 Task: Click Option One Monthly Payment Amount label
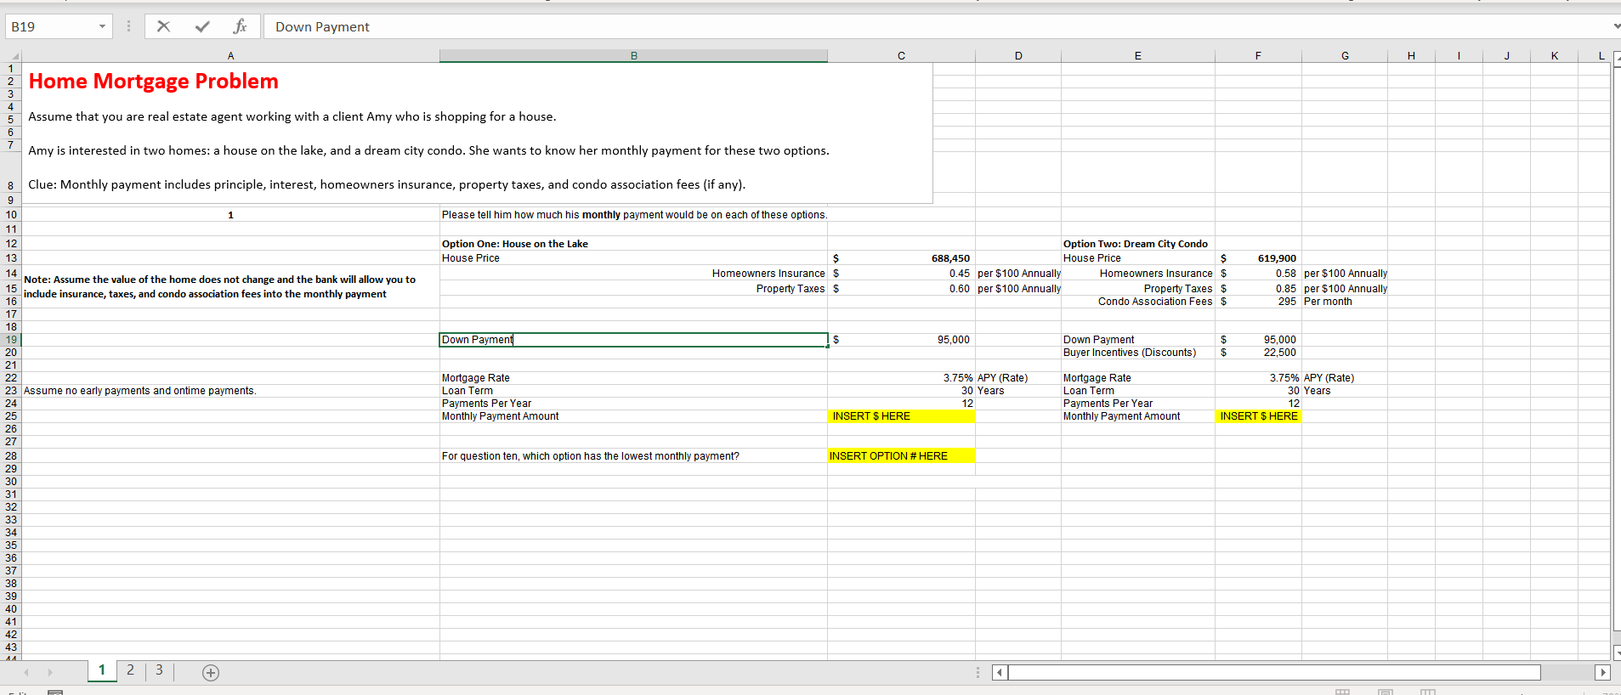coord(500,416)
